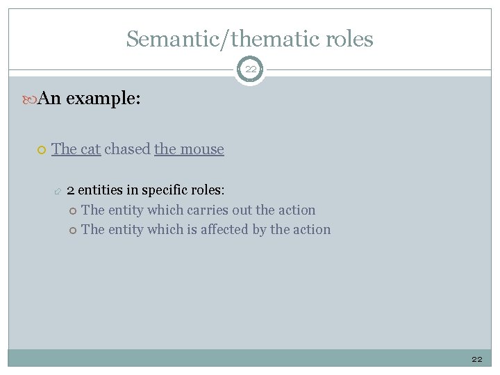This screenshot has width=500, height=375.
Task: Click the slide number 22 circle badge
Action: tap(250, 69)
